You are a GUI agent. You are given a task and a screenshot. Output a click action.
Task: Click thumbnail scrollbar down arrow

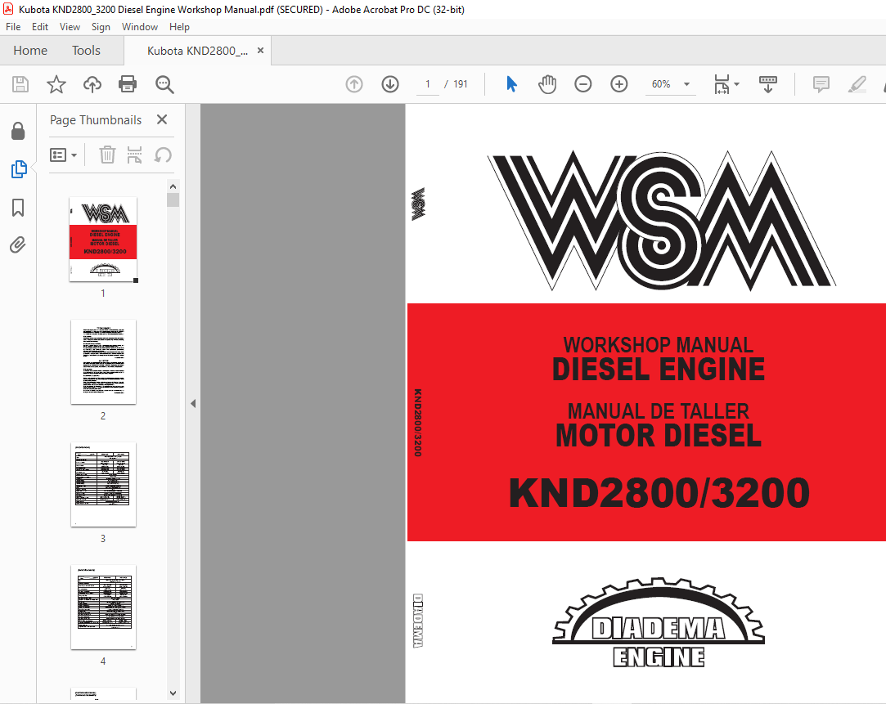173,693
